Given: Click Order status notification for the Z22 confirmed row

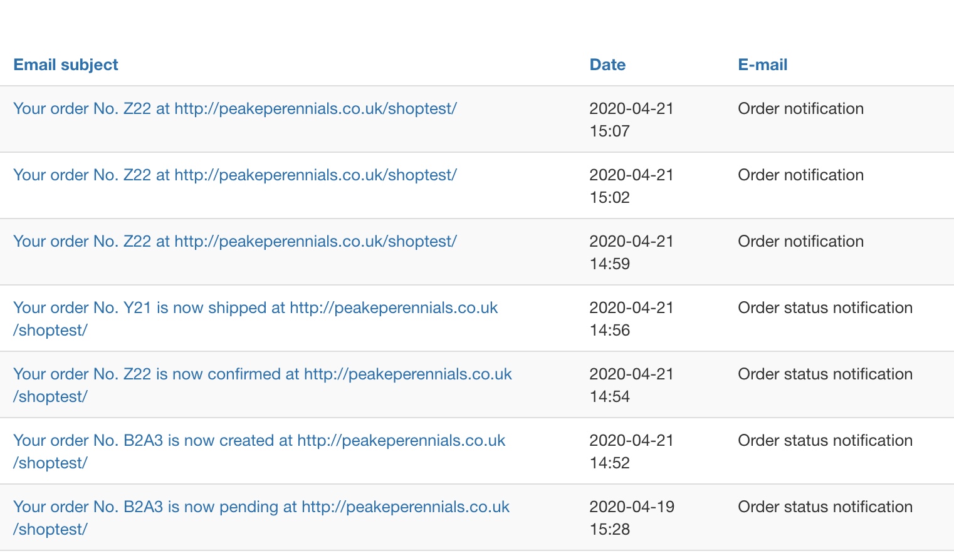Looking at the screenshot, I should tap(825, 374).
